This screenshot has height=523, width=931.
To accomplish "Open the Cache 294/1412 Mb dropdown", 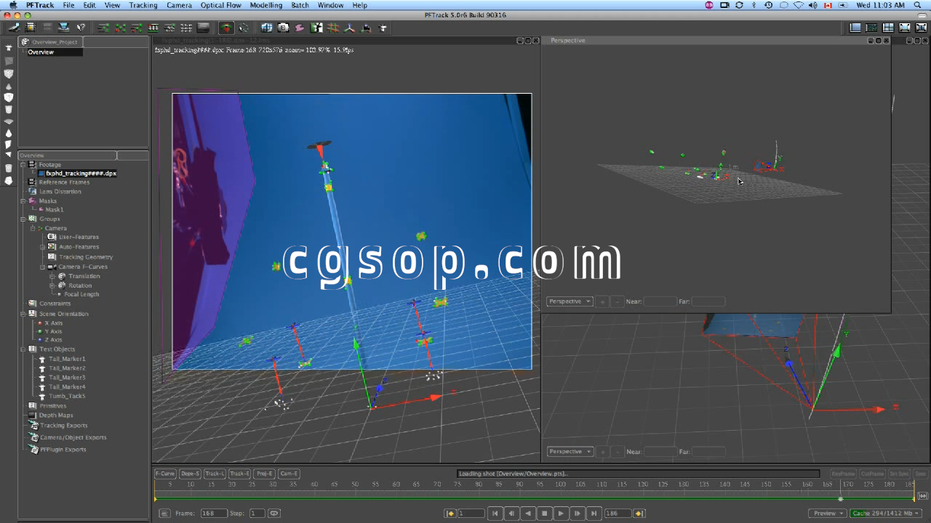I will coord(886,514).
